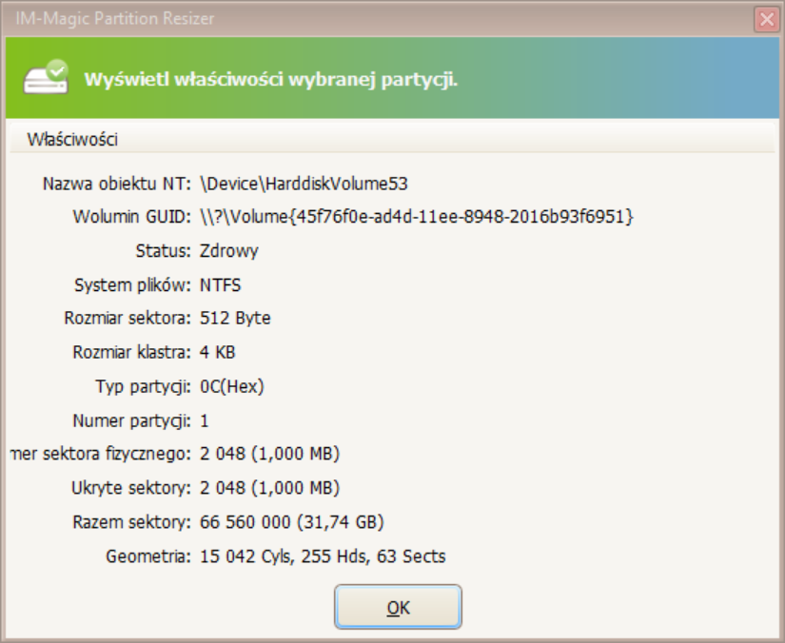Click the label Ukryte sektory
The height and width of the screenshot is (643, 785).
131,488
